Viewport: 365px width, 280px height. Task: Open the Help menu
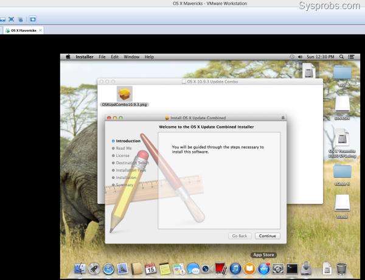point(149,57)
